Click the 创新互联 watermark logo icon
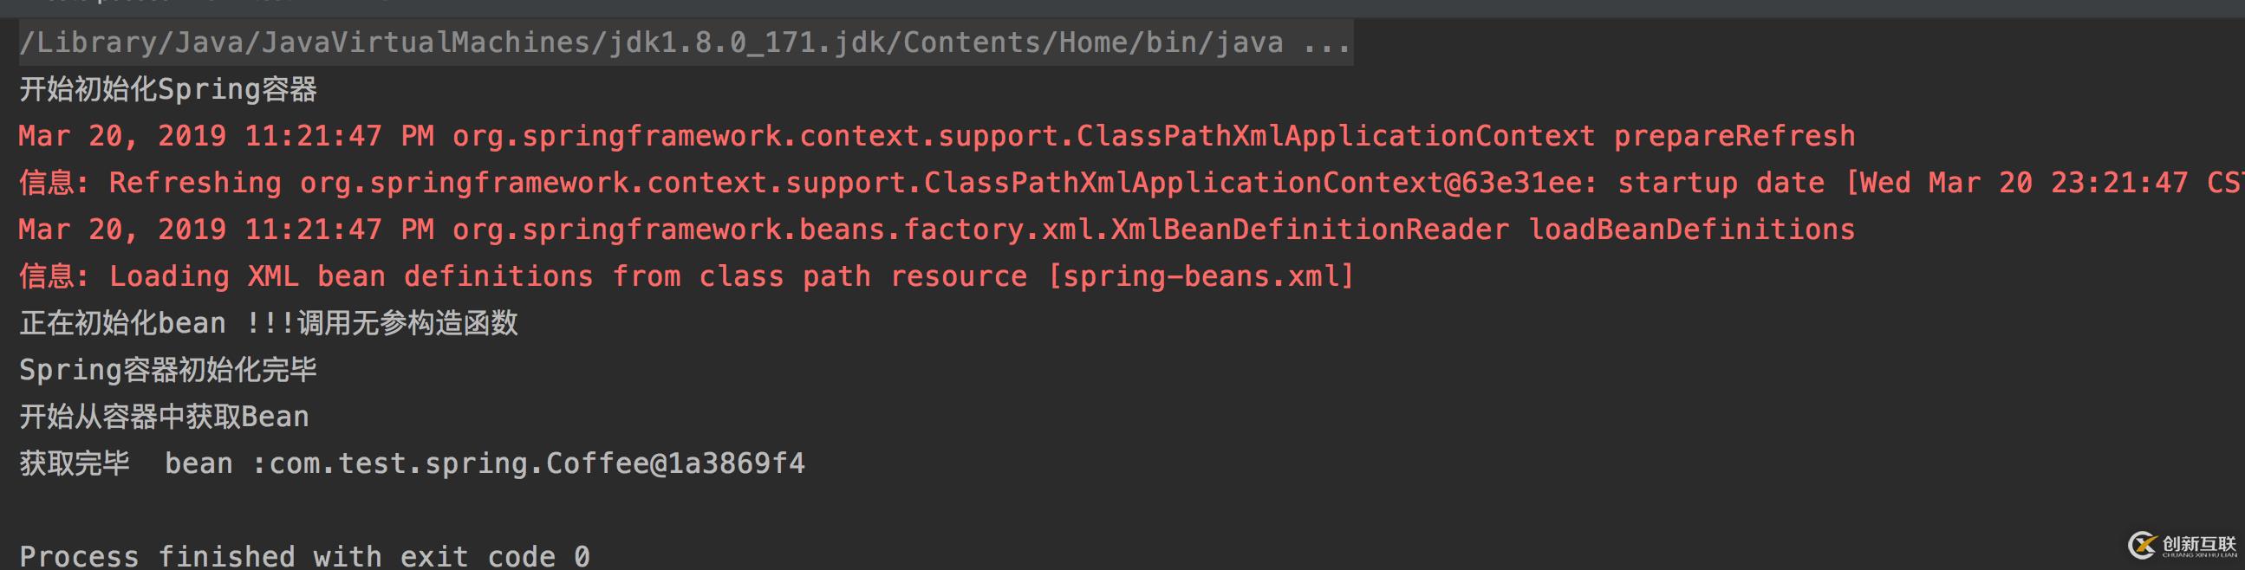The height and width of the screenshot is (570, 2245). click(2142, 546)
